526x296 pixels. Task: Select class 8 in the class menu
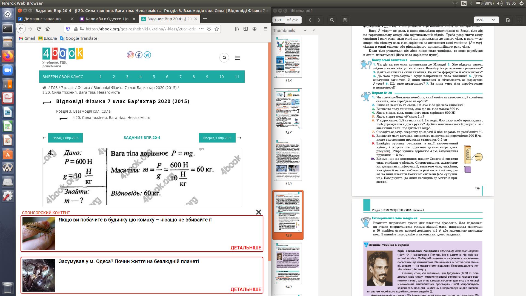pyautogui.click(x=194, y=77)
